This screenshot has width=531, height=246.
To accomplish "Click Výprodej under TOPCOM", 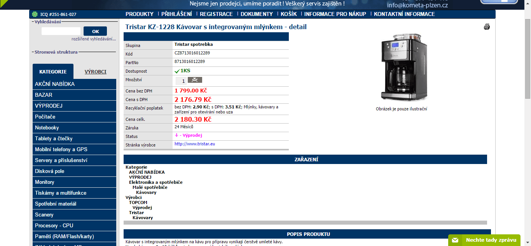I will [x=142, y=208].
